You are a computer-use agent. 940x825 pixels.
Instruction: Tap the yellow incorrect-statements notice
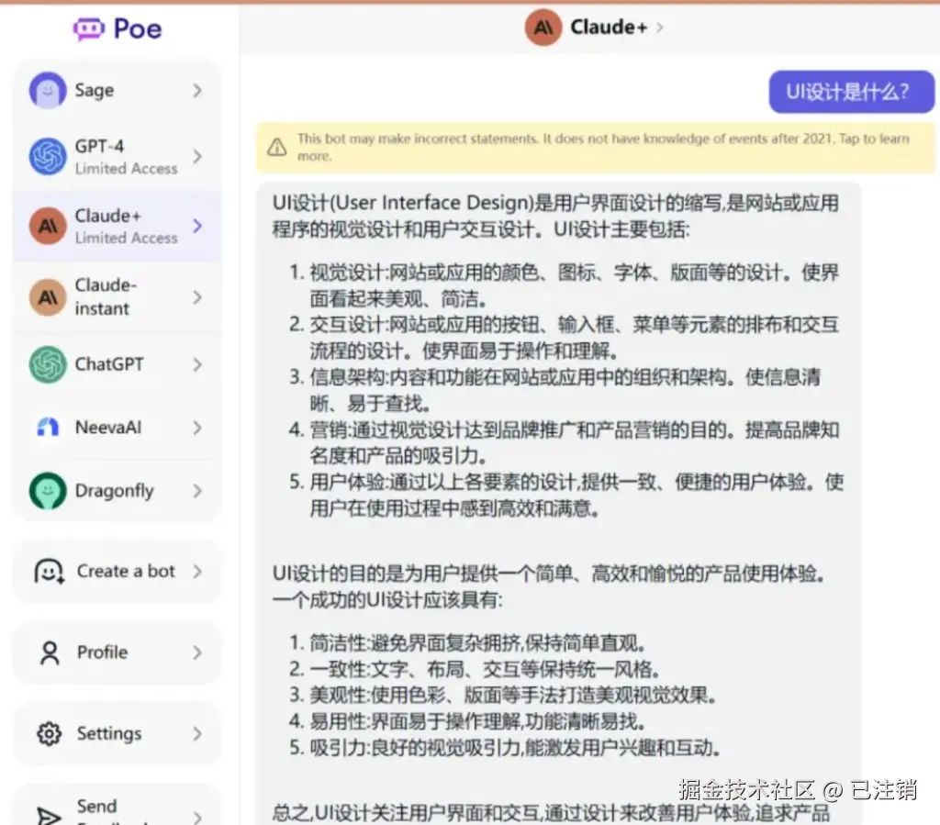point(595,148)
